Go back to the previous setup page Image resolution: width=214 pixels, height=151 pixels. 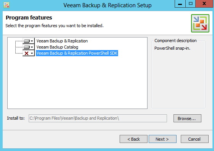pos(133,139)
